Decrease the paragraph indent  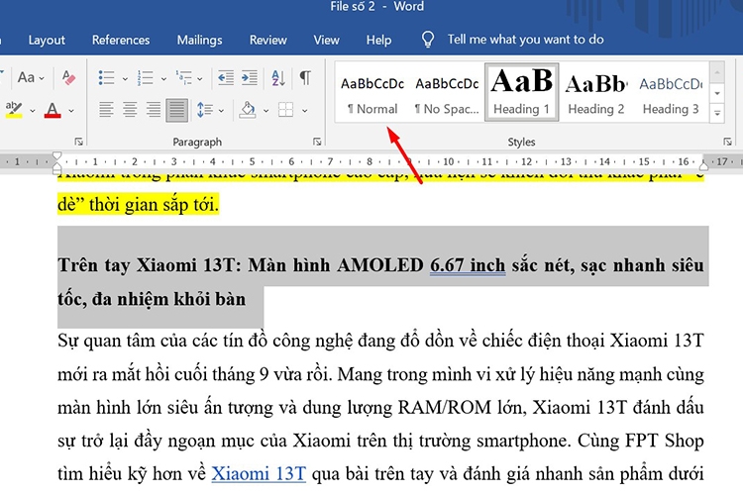coord(226,77)
